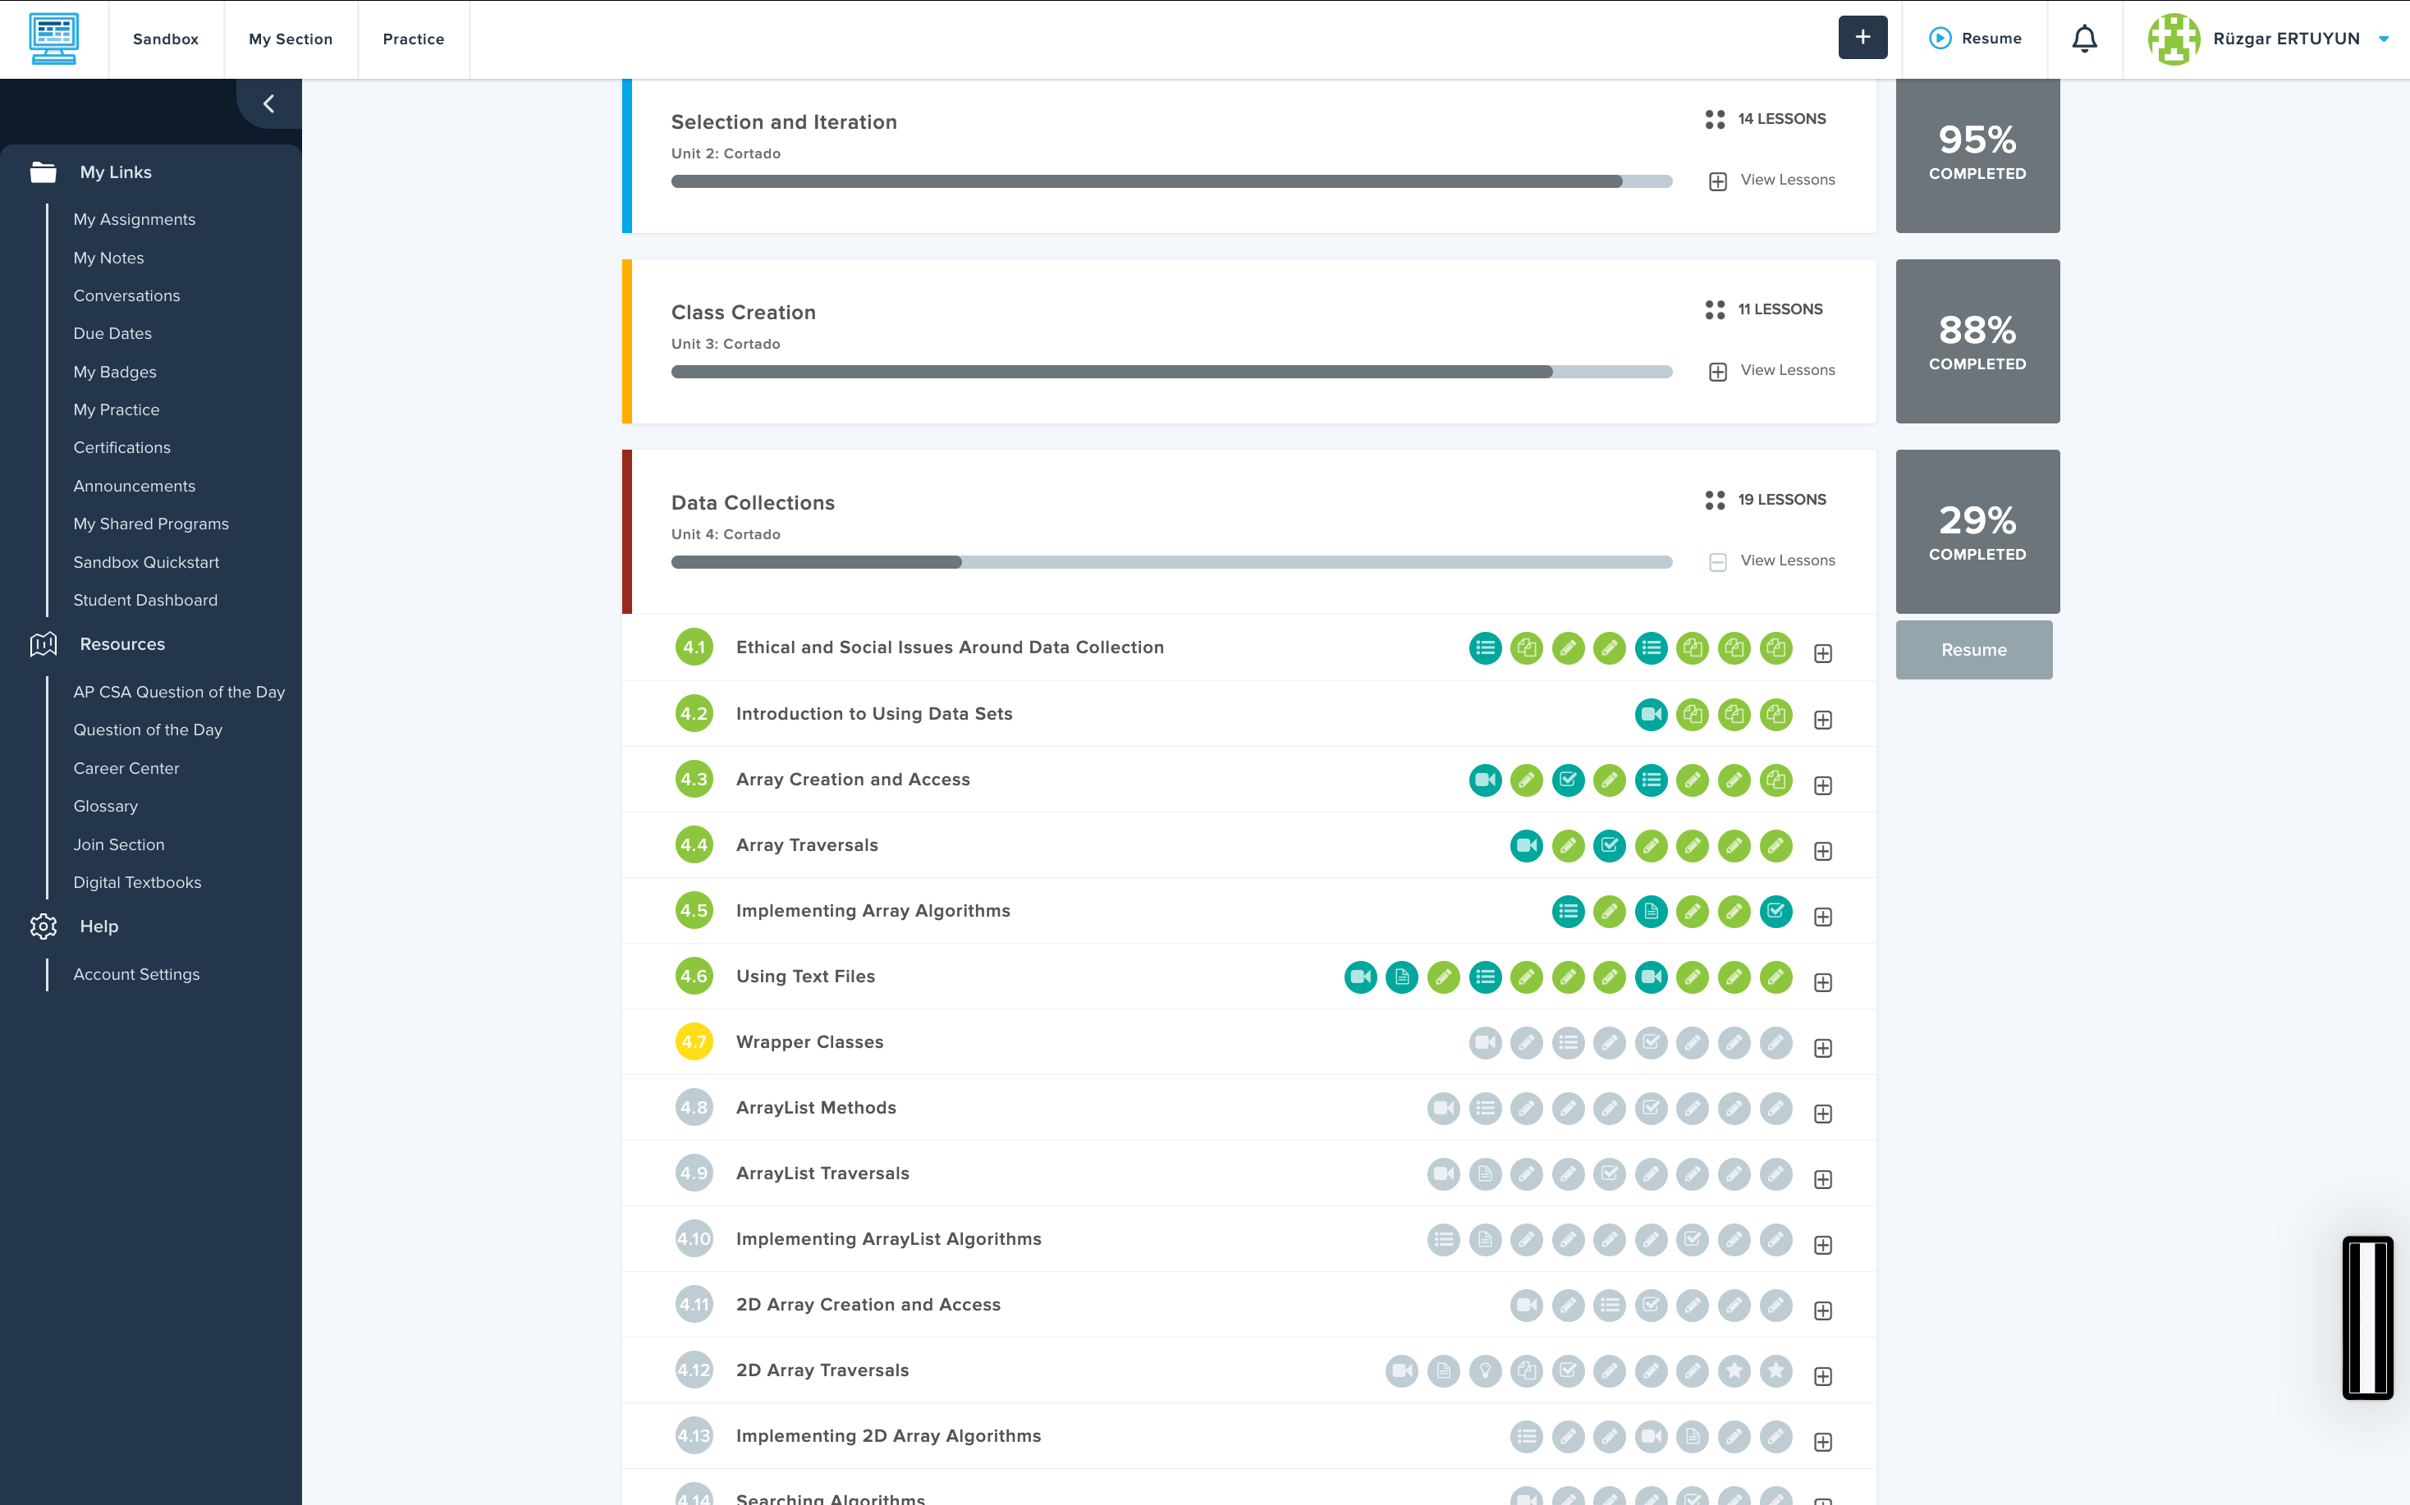Open Join Section in sidebar
This screenshot has width=2410, height=1505.
(x=118, y=844)
